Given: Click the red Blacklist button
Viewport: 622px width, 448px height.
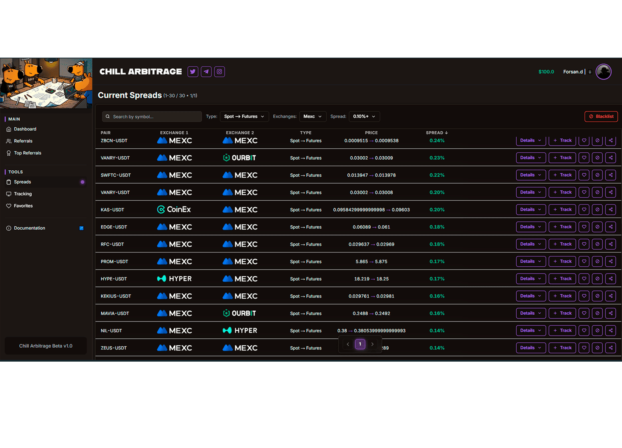Looking at the screenshot, I should (x=601, y=116).
